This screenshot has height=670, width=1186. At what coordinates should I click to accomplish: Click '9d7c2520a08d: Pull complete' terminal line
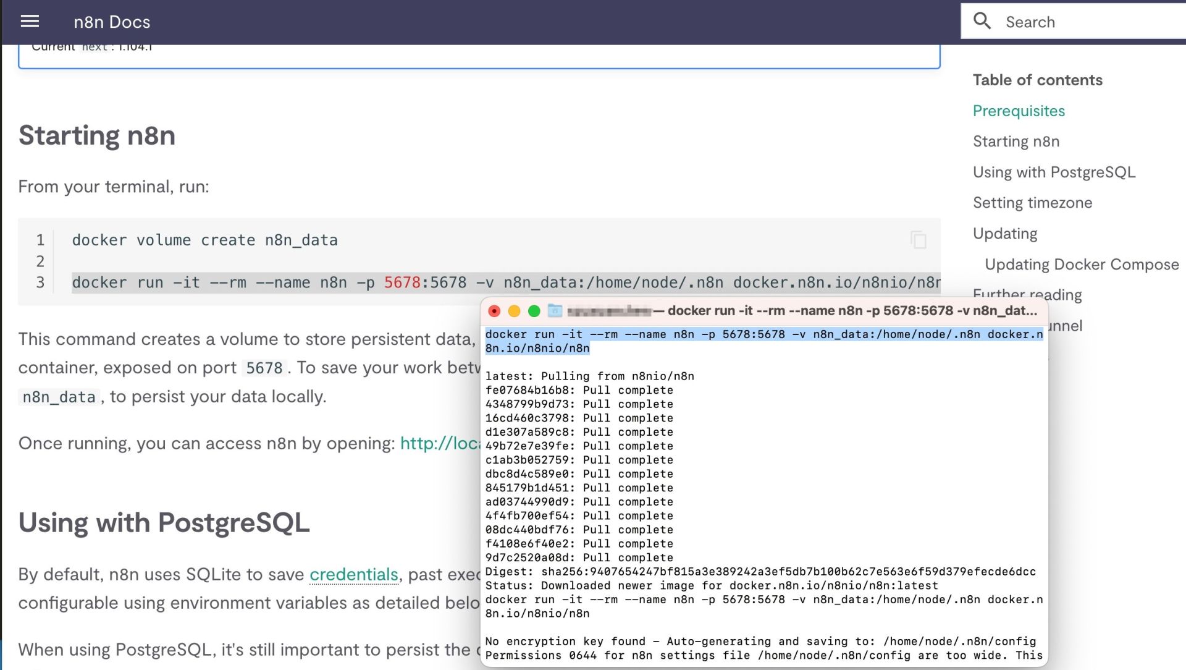point(579,558)
